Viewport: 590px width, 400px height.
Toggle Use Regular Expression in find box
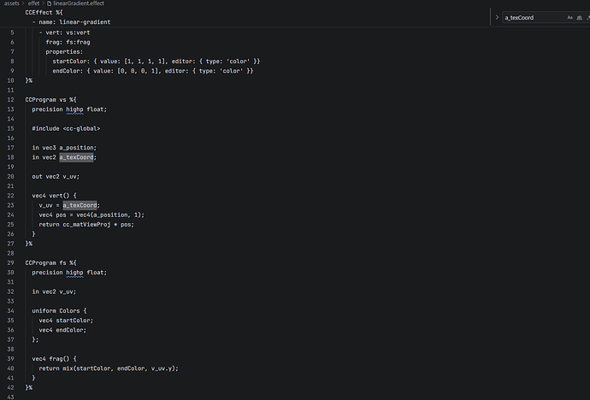[588, 17]
